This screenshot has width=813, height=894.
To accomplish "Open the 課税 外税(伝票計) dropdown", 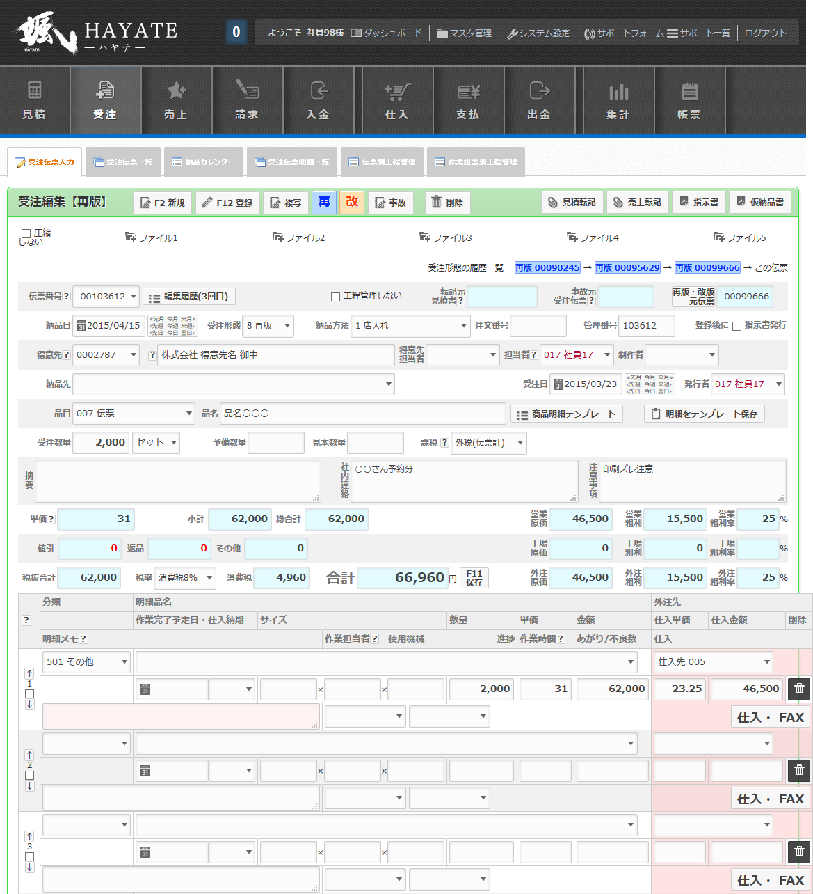I will pos(489,443).
